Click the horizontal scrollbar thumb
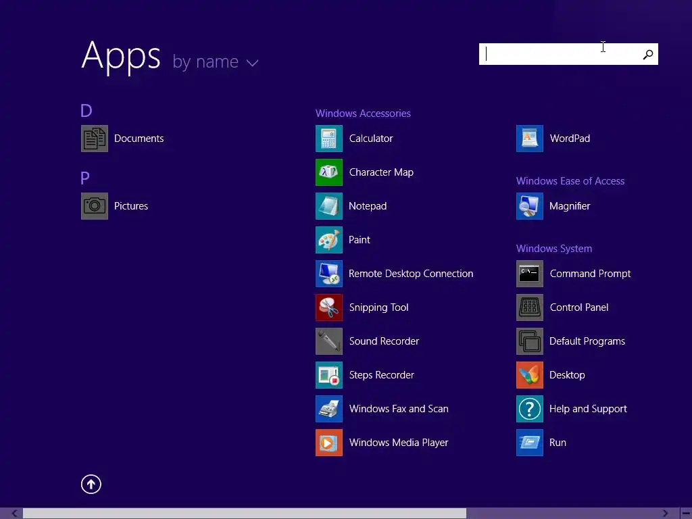This screenshot has height=519, width=692. [245, 514]
